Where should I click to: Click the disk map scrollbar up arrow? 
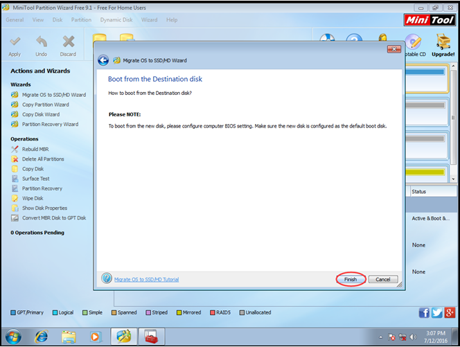click(454, 66)
